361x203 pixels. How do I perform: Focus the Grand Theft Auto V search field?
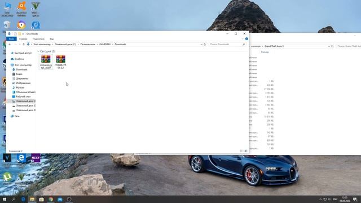349,46
